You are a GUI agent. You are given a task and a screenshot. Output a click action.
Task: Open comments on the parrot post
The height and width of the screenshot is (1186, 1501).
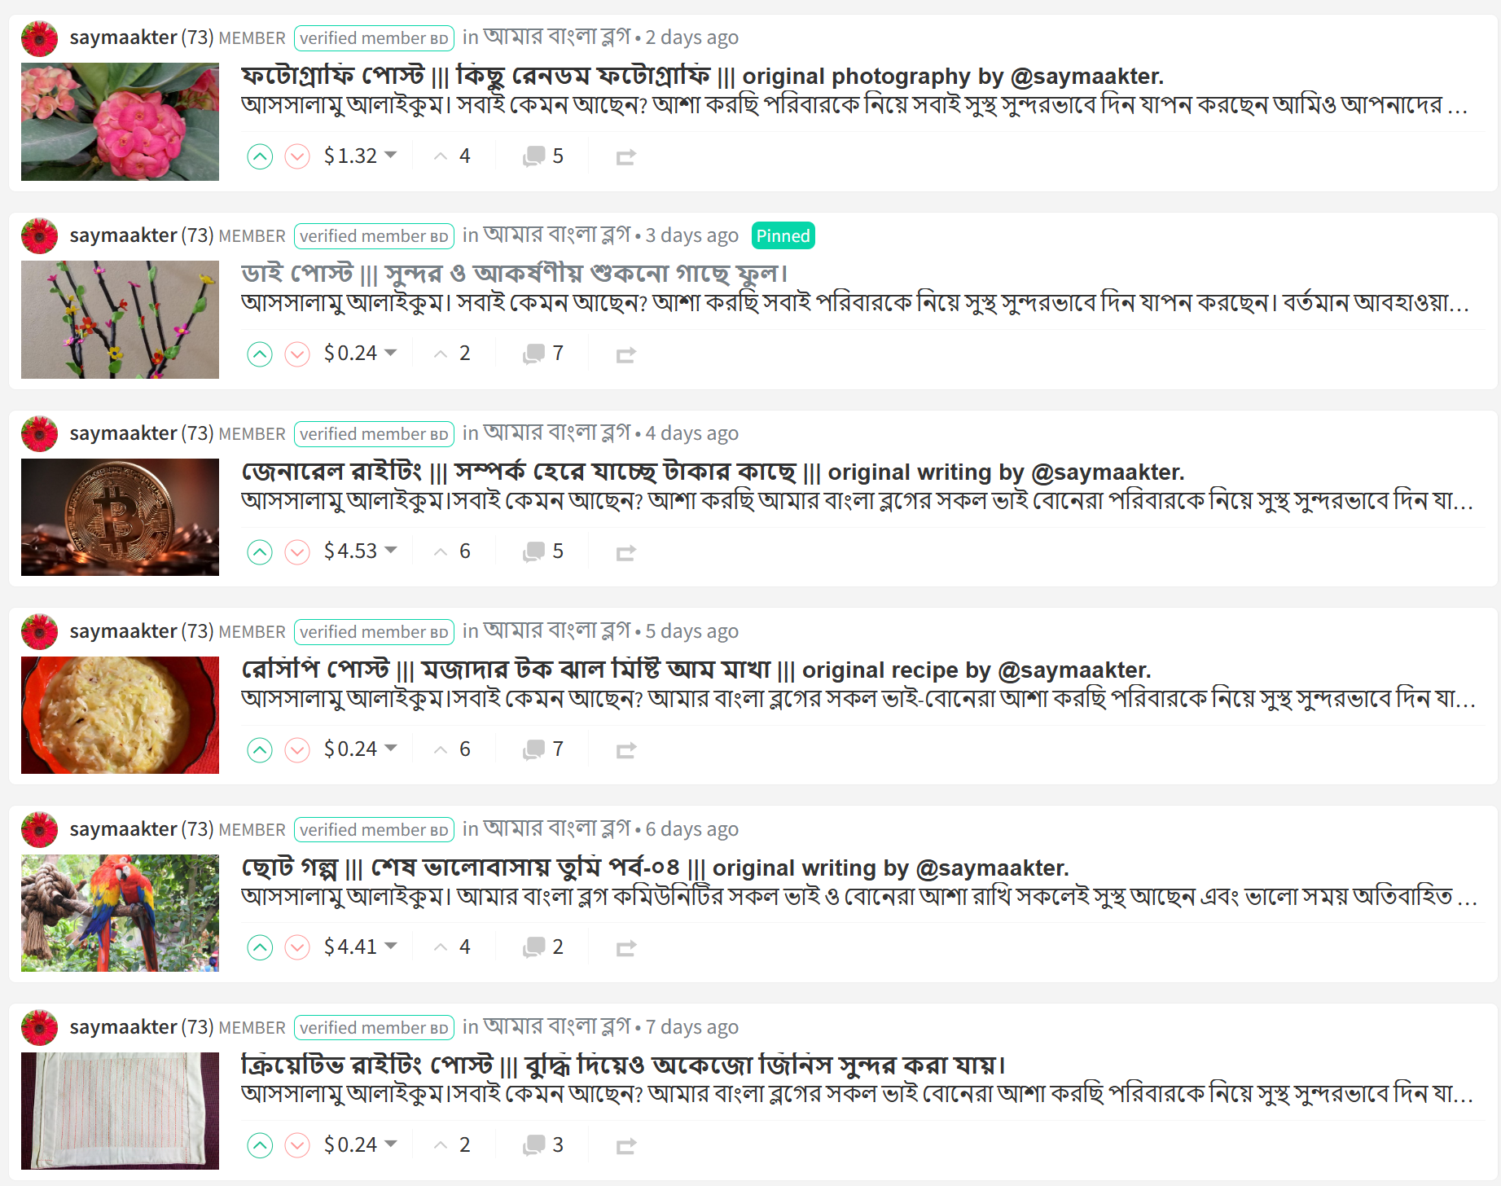click(x=543, y=947)
